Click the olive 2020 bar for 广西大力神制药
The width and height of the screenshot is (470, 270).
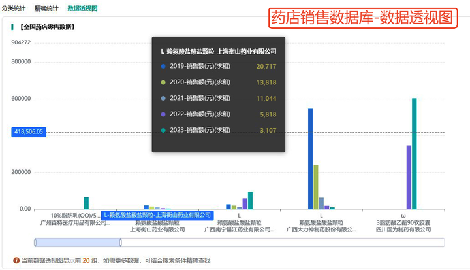tap(316, 187)
